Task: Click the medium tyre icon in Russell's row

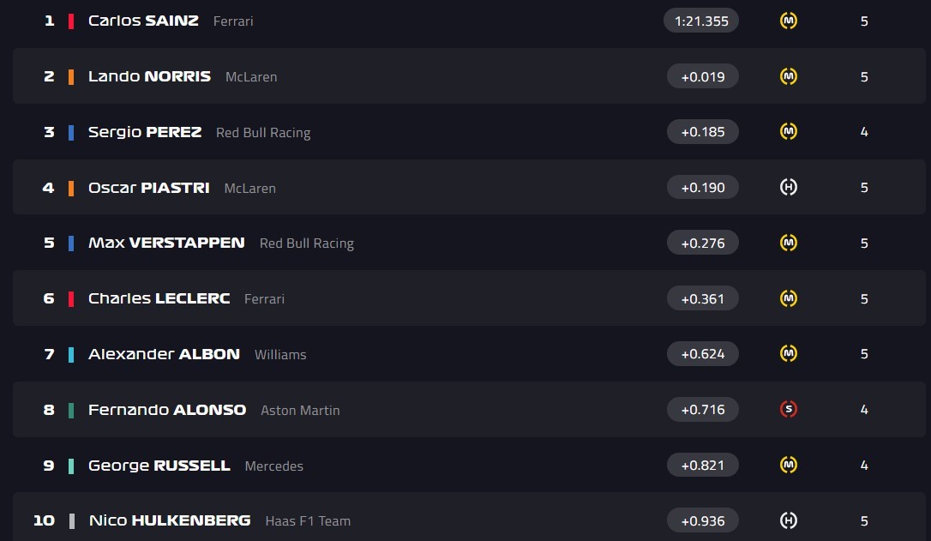Action: click(x=789, y=465)
